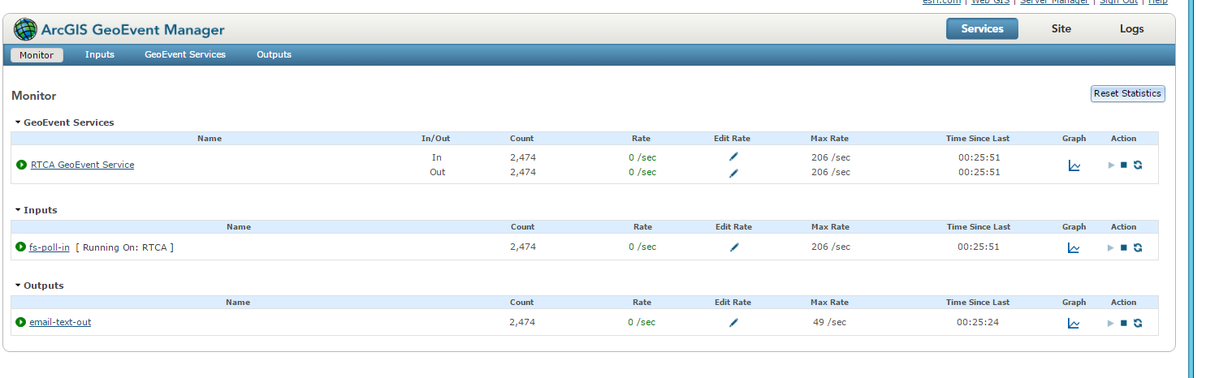Open the RTCA GeoEvent Service link

[x=82, y=165]
